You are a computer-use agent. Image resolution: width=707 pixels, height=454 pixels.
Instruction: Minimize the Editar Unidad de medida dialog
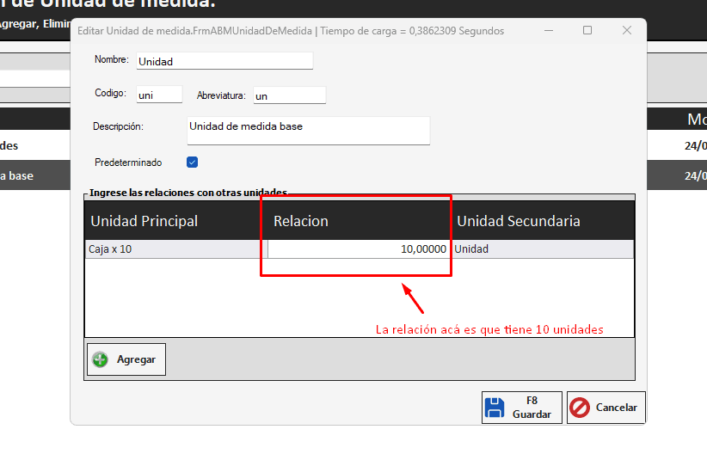coord(548,30)
